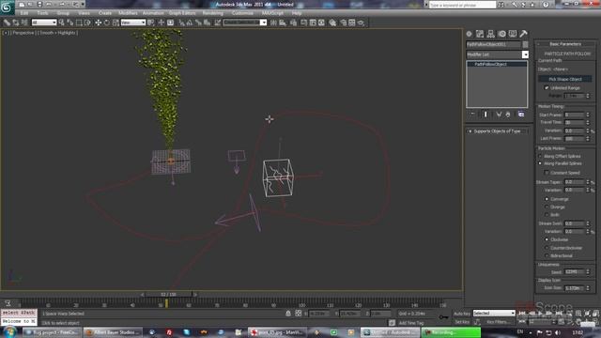Select the Counterclockwise swirl option
The image size is (601, 338).
pos(547,248)
